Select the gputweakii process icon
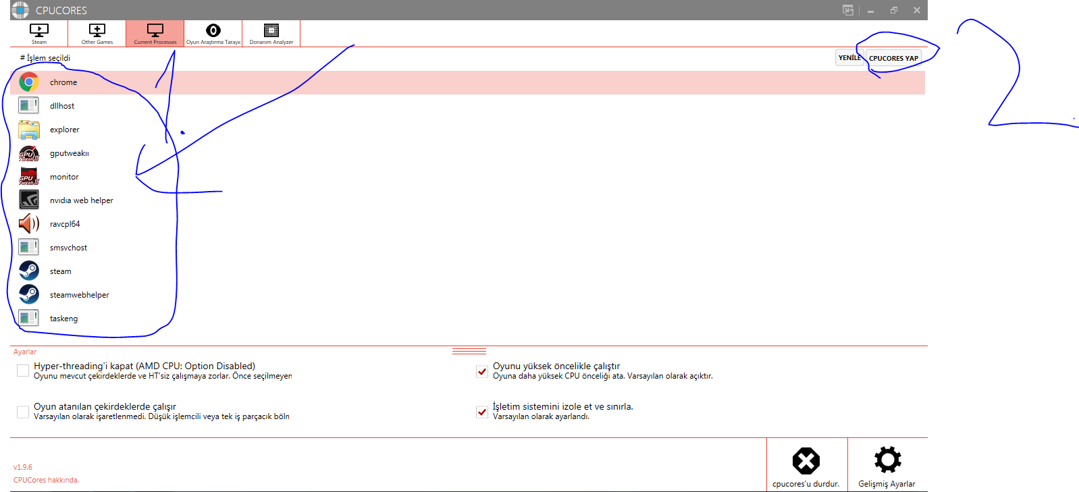 point(29,153)
